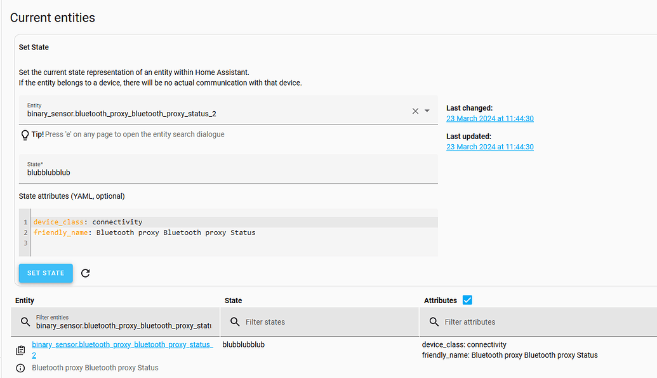Click the binary_sensor entity link in table
Image resolution: width=657 pixels, height=378 pixels.
122,345
